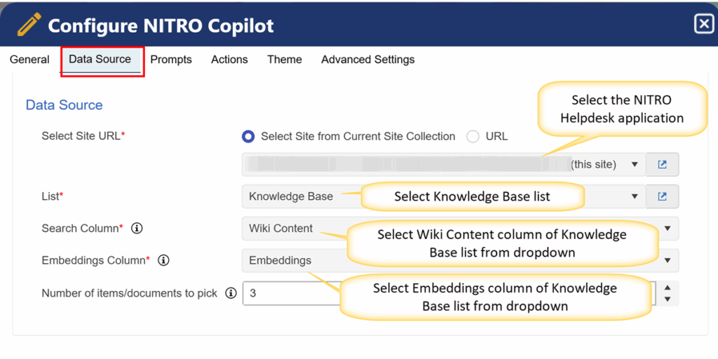Screen dimensions: 718x359
Task: Switch to the General tab
Action: [x=29, y=60]
